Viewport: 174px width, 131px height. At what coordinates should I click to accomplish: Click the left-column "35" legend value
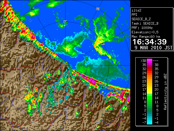(144, 65)
